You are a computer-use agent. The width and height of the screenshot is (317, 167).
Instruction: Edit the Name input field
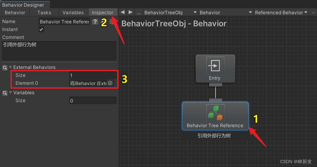64,22
